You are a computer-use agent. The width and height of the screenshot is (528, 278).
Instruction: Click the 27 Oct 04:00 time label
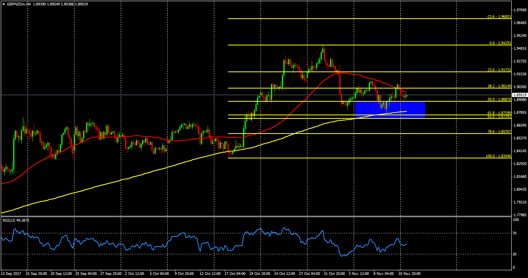(x=309, y=274)
